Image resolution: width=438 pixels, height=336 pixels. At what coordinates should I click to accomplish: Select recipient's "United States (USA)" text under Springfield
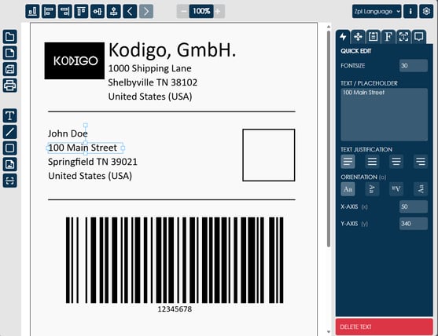(x=90, y=176)
